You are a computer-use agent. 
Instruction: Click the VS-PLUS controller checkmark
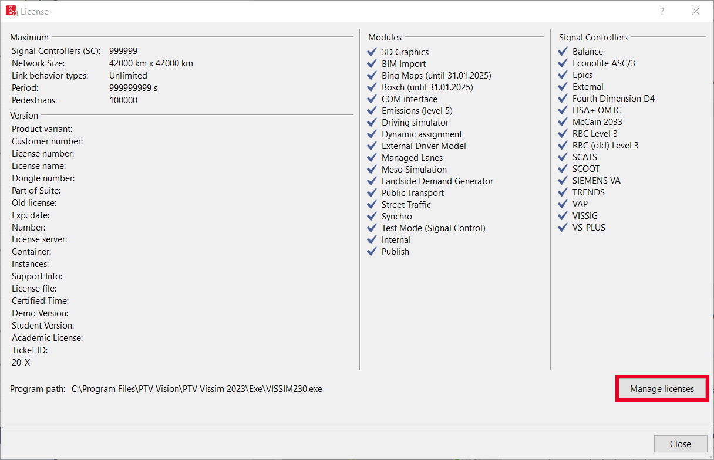(563, 227)
